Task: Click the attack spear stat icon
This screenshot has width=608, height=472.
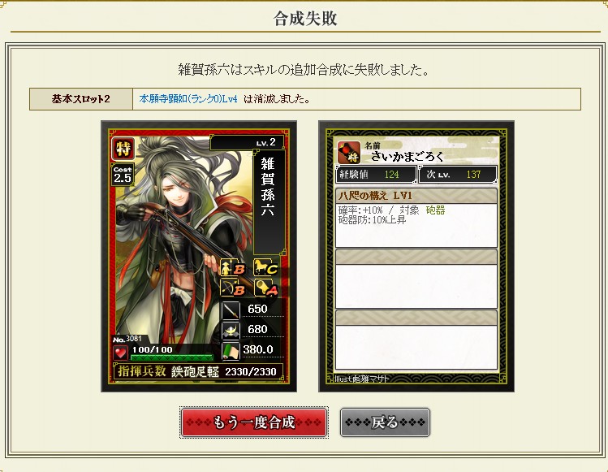Action: [x=231, y=310]
